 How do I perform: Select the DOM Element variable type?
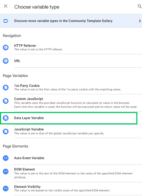[71, 173]
